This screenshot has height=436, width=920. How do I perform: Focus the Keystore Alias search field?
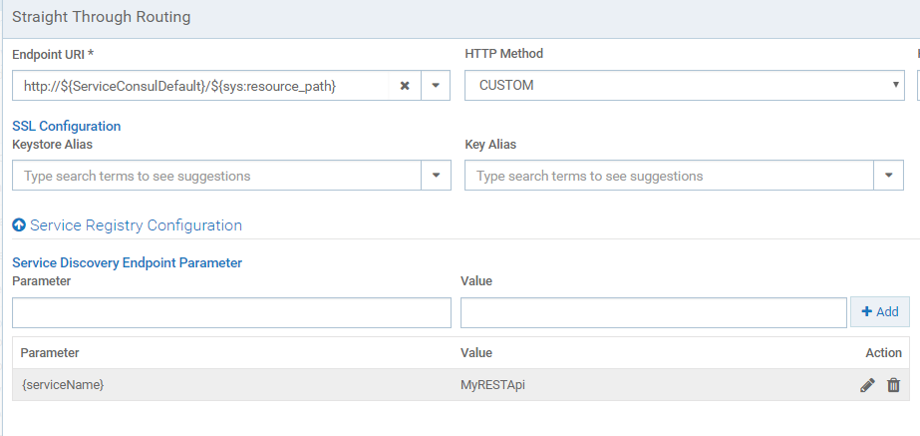(215, 176)
